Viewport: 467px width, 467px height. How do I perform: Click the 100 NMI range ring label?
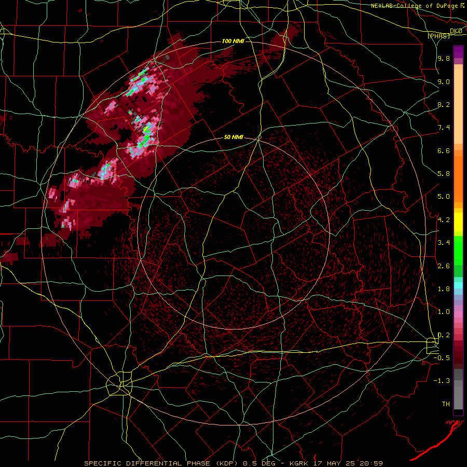pyautogui.click(x=233, y=41)
